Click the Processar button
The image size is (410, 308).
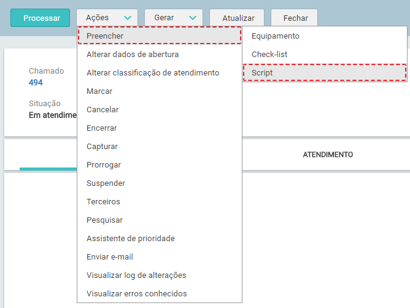tap(41, 18)
